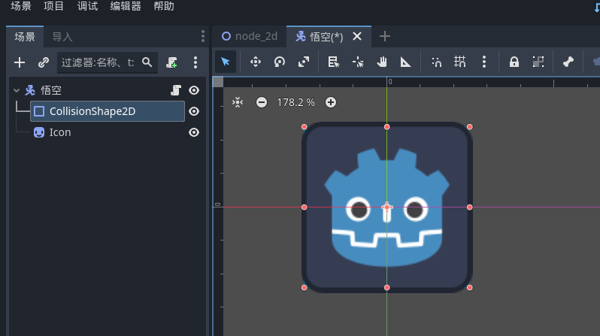
Task: Select the Rotate mode tool
Action: pyautogui.click(x=279, y=62)
